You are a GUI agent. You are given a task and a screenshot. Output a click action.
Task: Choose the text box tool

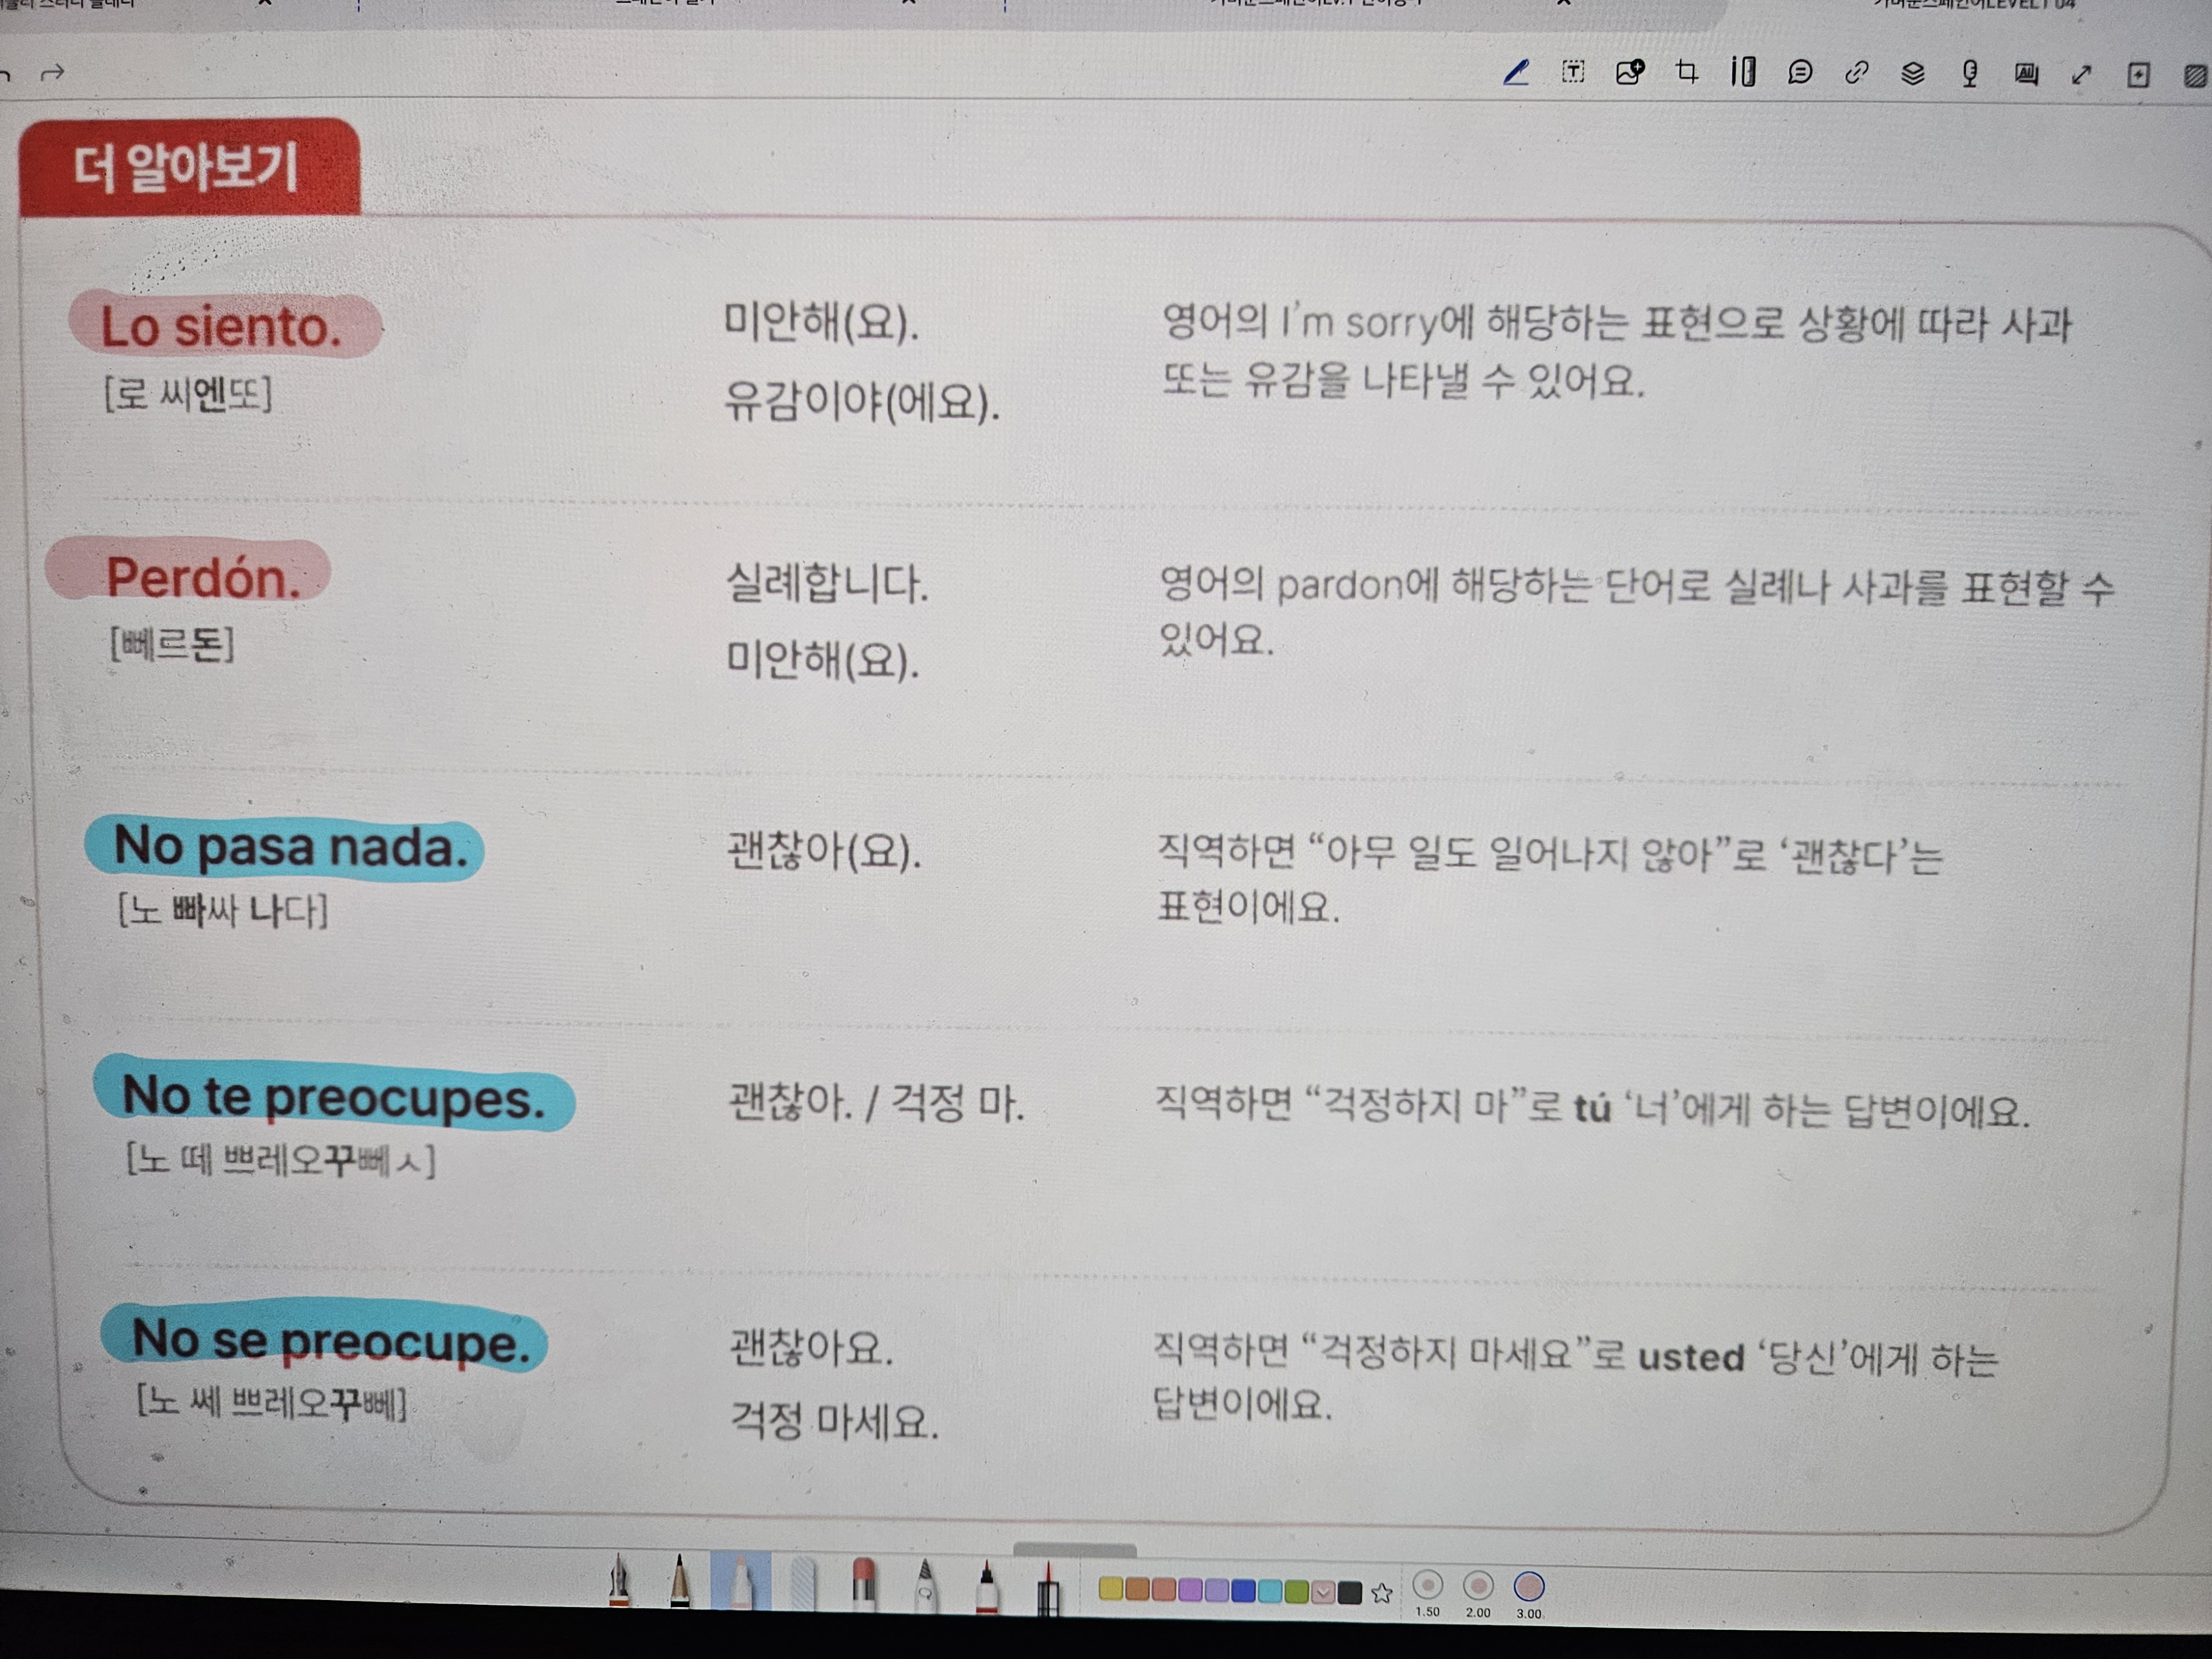tap(1573, 72)
